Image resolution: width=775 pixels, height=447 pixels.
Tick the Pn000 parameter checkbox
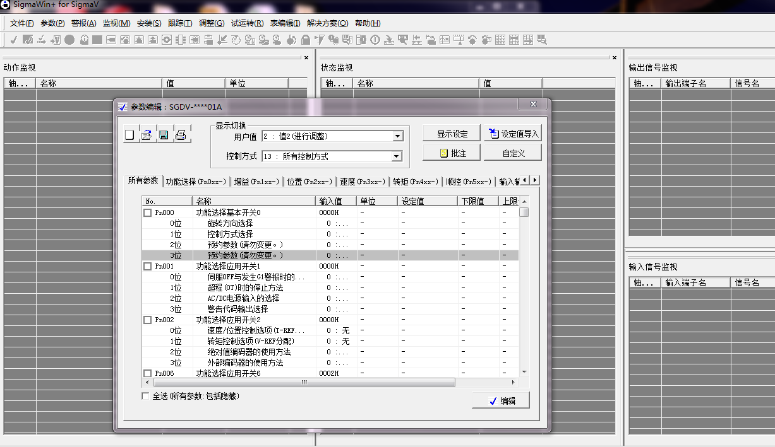click(x=148, y=213)
